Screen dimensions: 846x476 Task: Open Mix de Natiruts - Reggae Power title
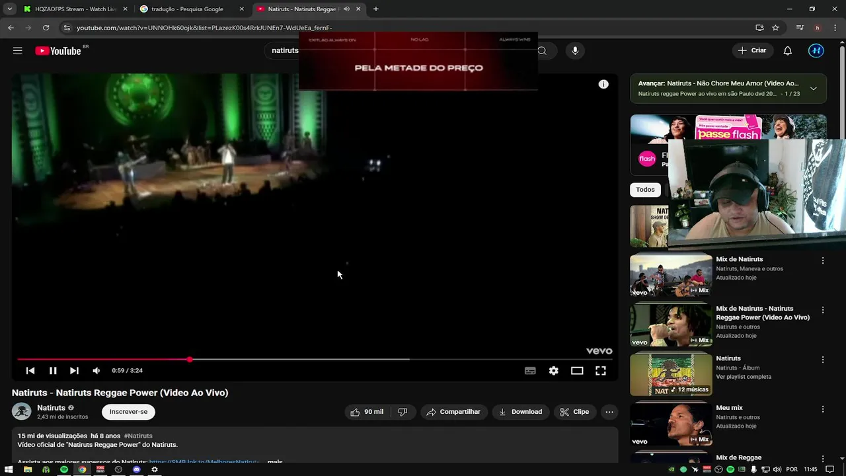(x=763, y=313)
